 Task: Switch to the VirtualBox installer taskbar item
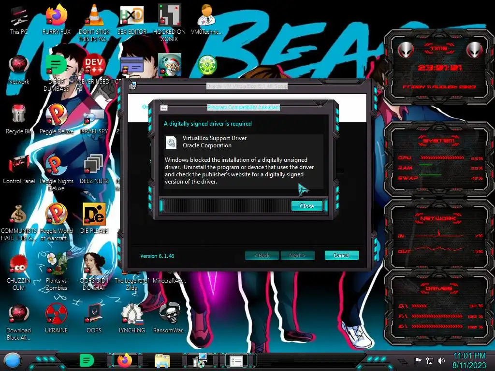[x=200, y=360]
